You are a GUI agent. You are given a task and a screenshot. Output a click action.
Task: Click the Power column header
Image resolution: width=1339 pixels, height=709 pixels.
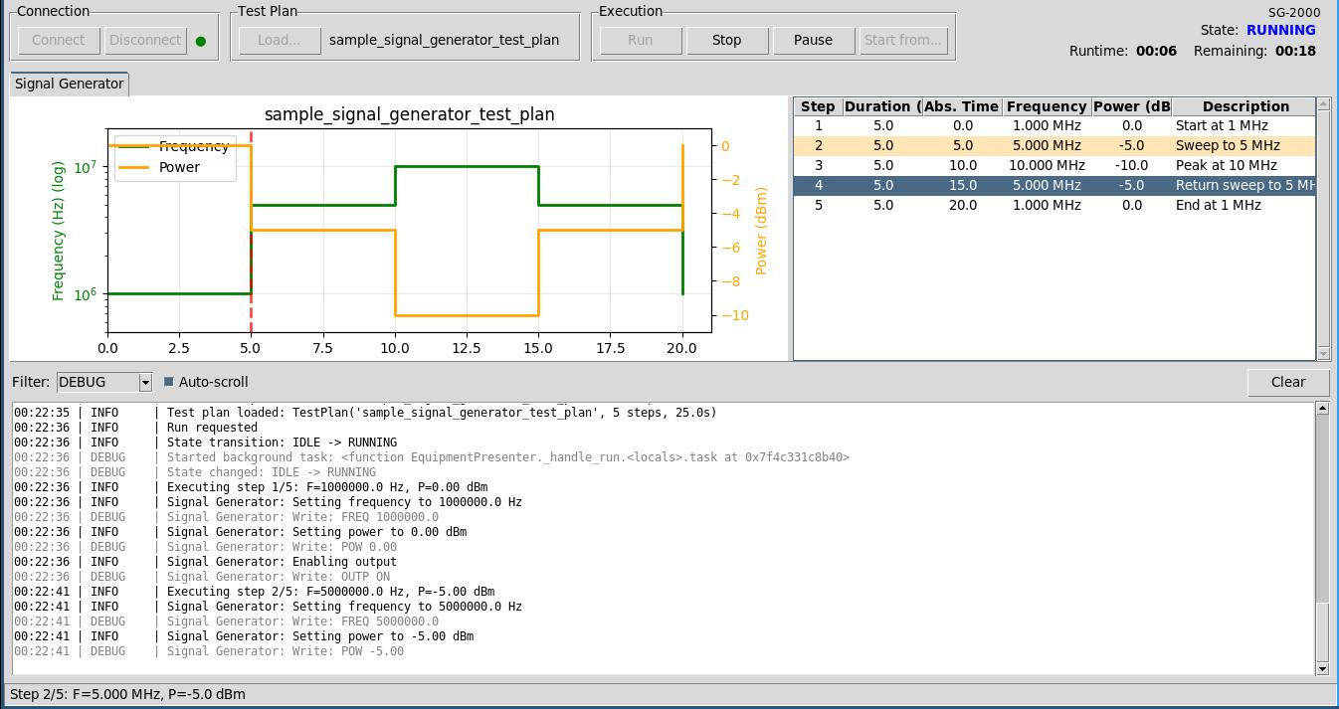(1131, 106)
